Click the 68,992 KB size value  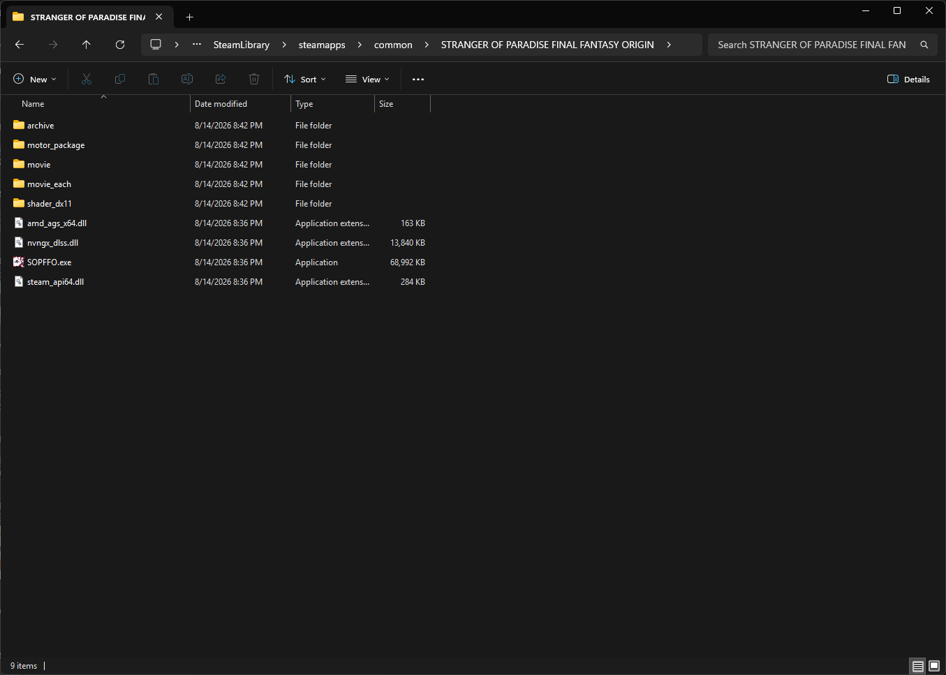[408, 262]
